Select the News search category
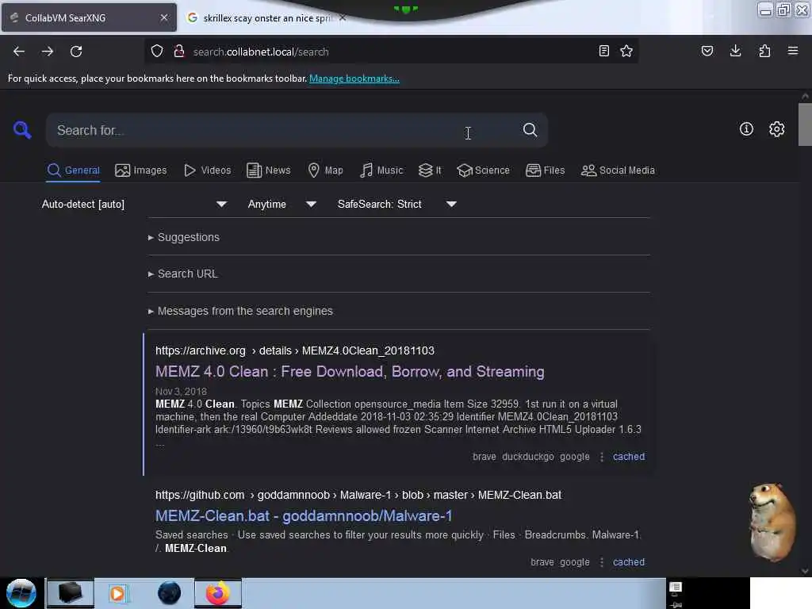Viewport: 812px width, 609px height. pyautogui.click(x=268, y=170)
